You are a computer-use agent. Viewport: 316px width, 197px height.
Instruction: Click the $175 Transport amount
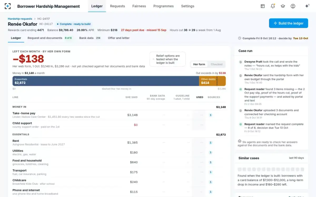click(134, 172)
